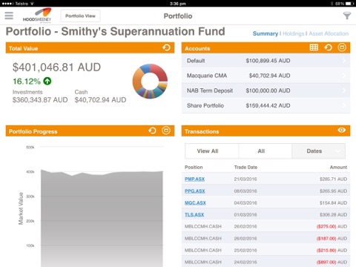This screenshot has width=356, height=267.
Task: Click the 21/03/2016 trade date
Action: click(x=245, y=179)
